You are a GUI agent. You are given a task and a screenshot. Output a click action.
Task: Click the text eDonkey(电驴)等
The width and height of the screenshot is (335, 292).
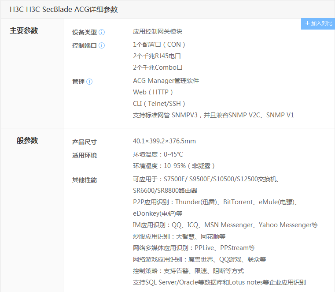[158, 213]
